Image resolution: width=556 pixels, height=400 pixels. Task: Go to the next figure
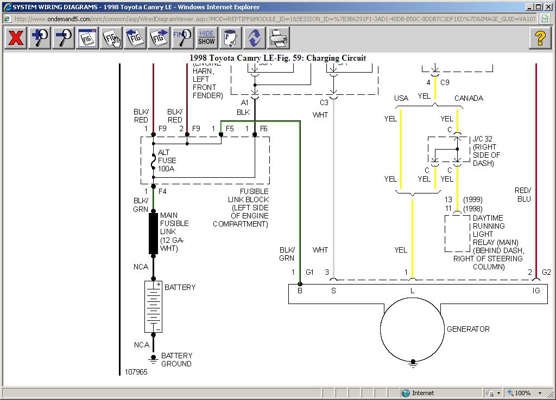pyautogui.click(x=159, y=38)
